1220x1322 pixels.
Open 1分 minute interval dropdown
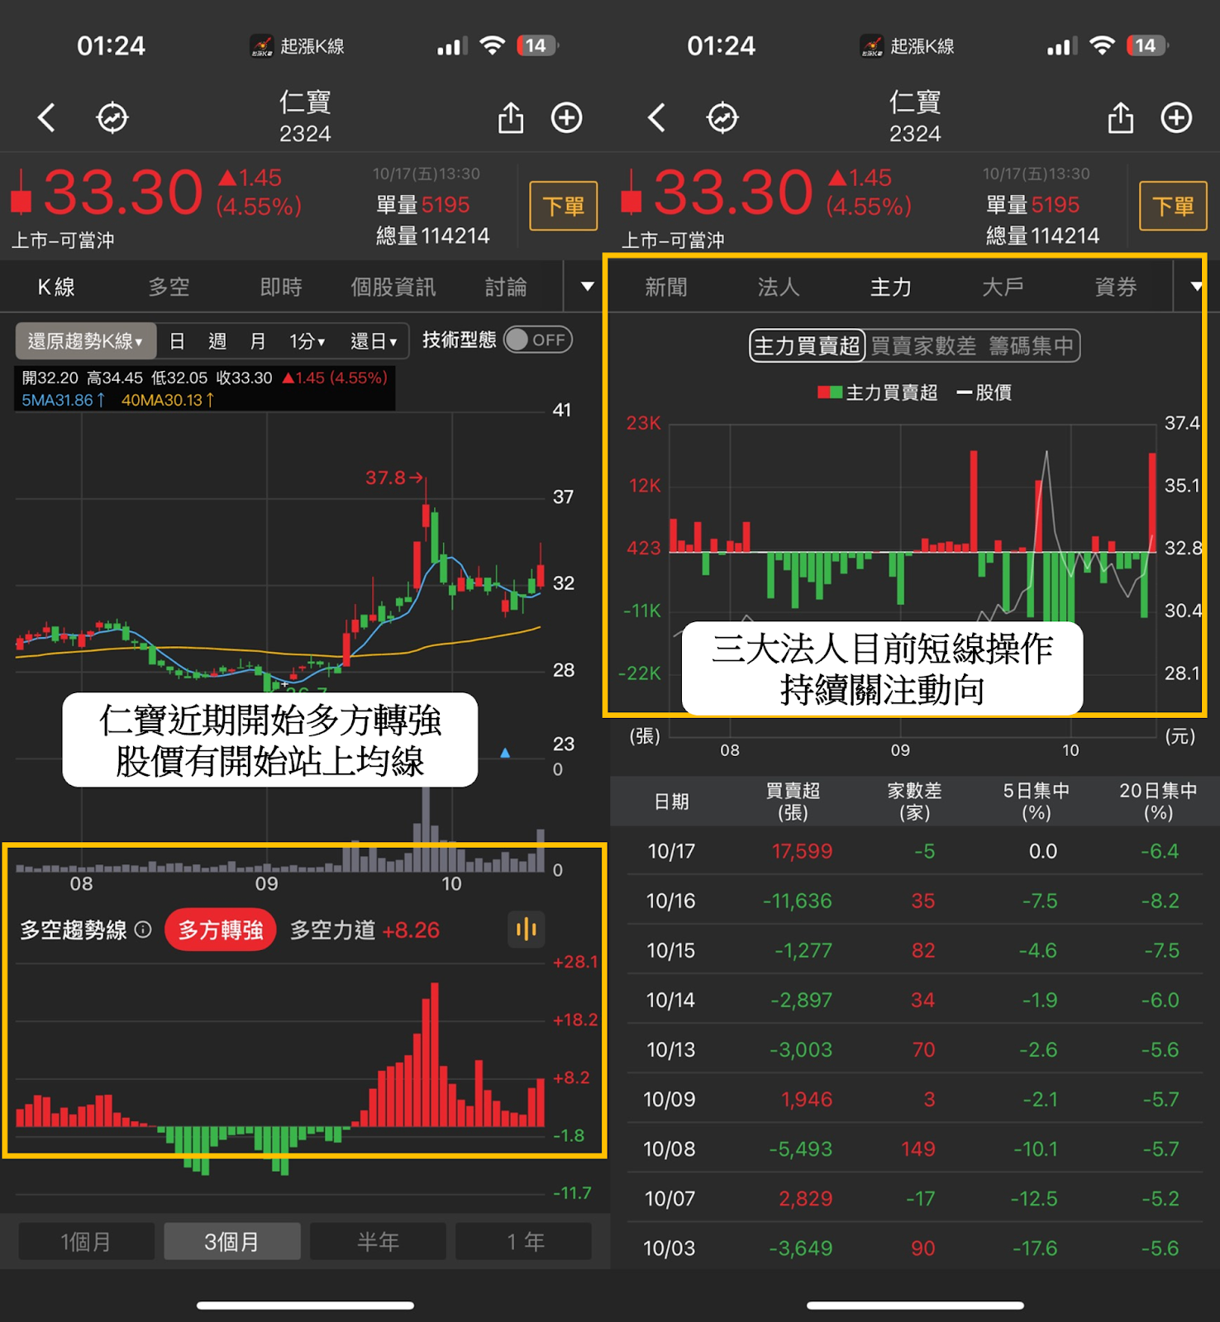pyautogui.click(x=307, y=341)
